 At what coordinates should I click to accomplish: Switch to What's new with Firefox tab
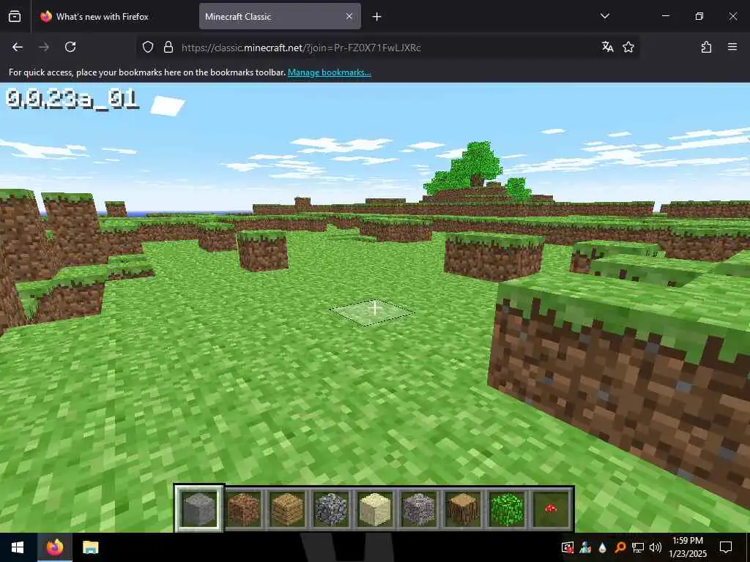(114, 16)
